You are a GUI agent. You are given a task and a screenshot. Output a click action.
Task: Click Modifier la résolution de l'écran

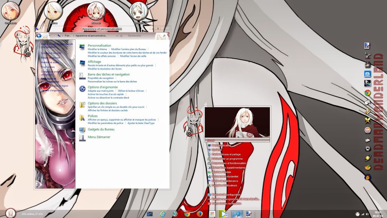click(105, 69)
